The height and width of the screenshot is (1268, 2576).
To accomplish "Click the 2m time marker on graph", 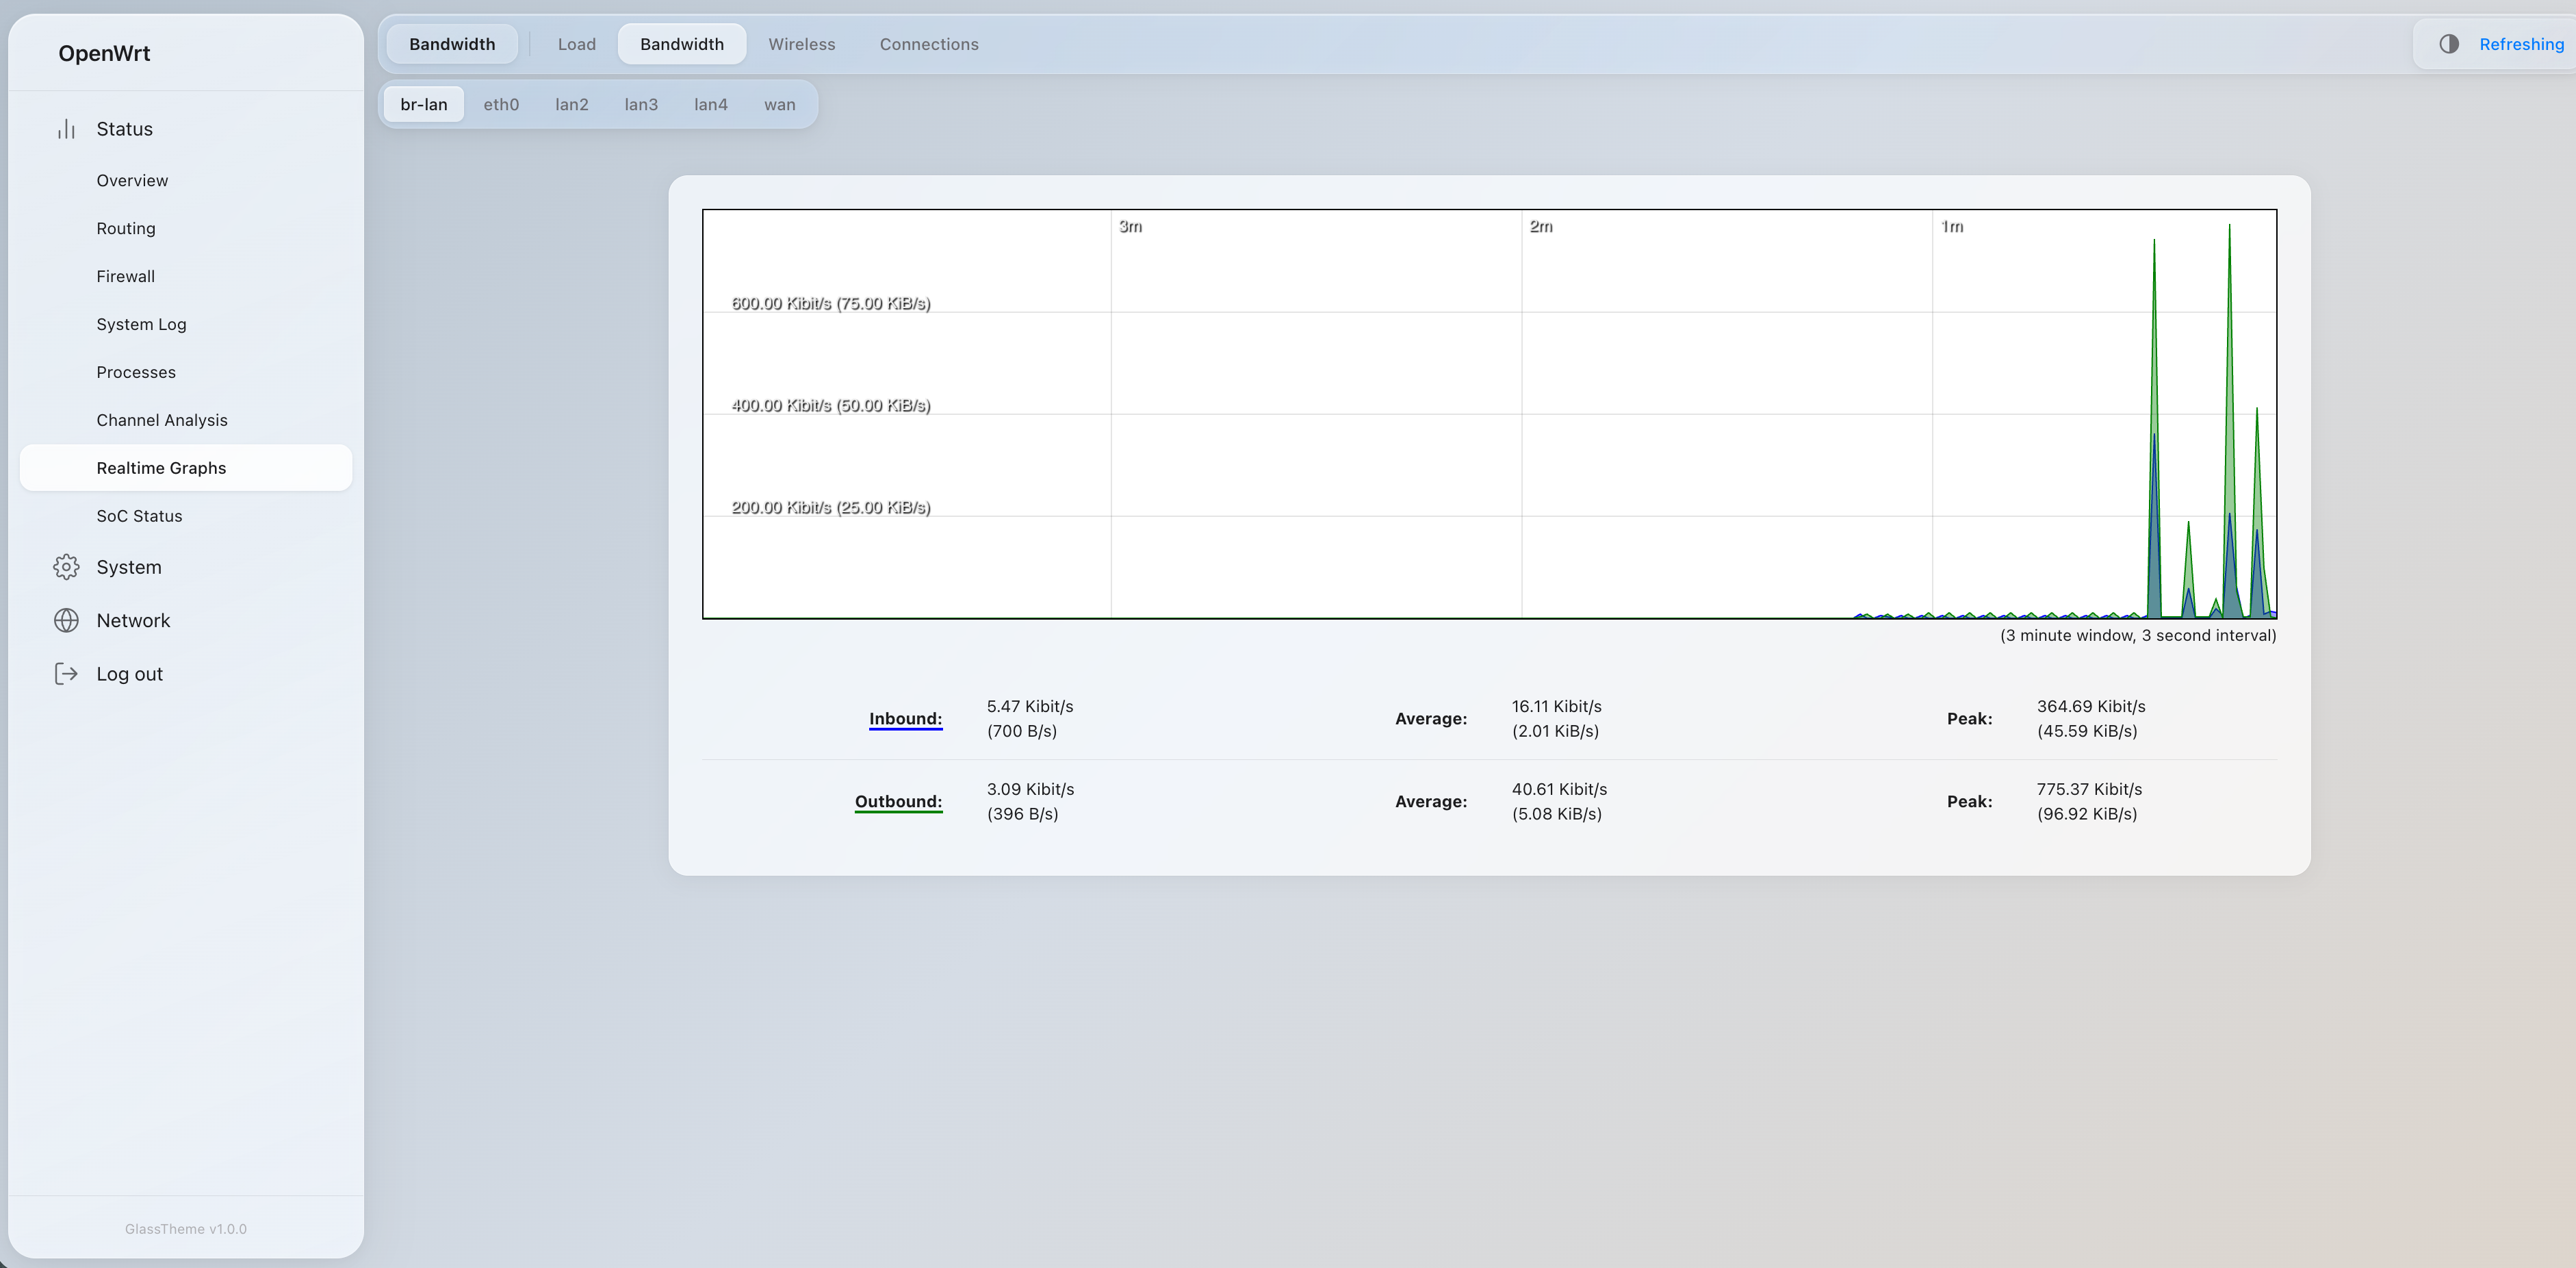I will [x=1541, y=227].
